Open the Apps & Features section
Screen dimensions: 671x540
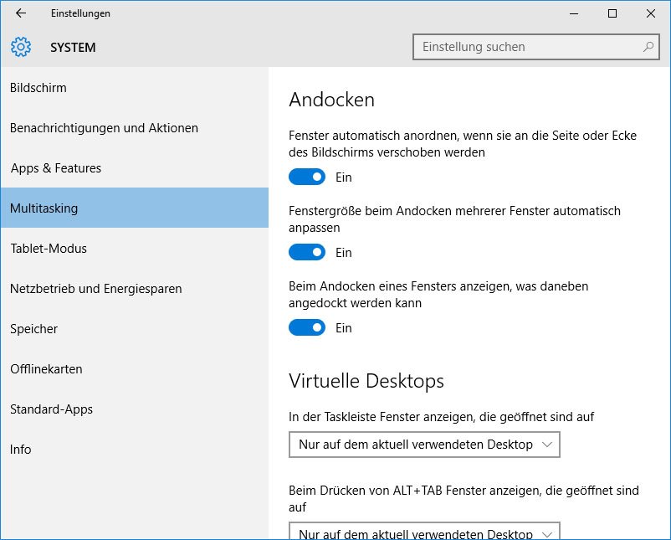tap(55, 167)
